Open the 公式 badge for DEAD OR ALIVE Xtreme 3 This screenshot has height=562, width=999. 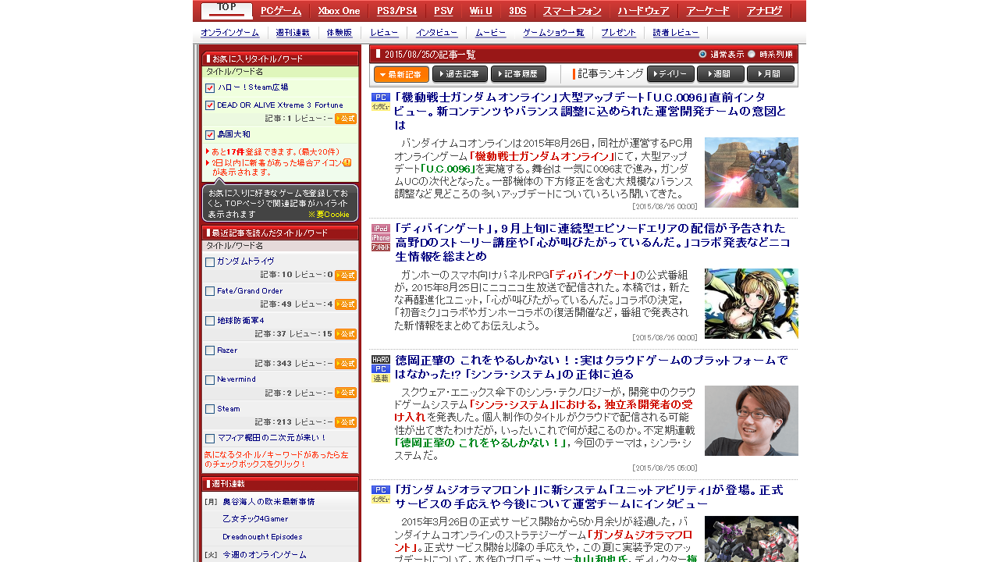coord(346,119)
